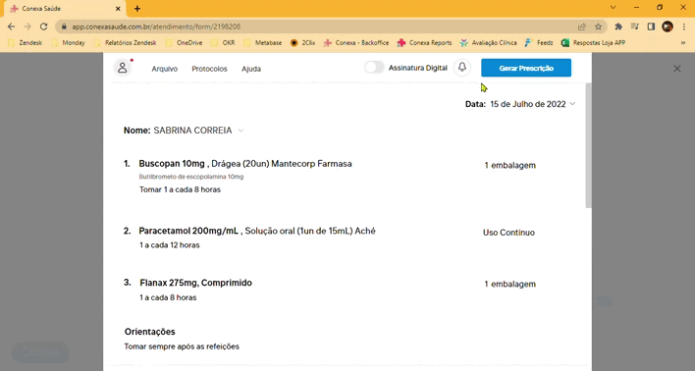Go back with the browser back arrow
Image resolution: width=695 pixels, height=371 pixels.
pyautogui.click(x=12, y=26)
